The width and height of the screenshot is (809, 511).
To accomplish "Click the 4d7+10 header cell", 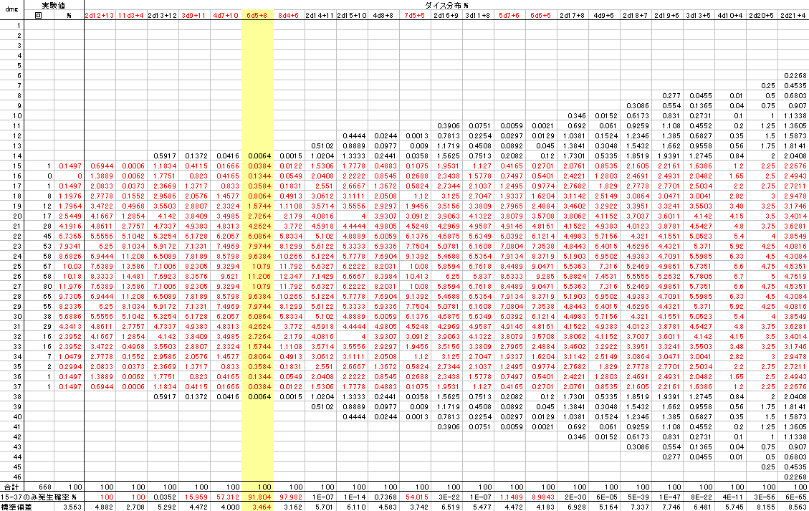I will [226, 16].
